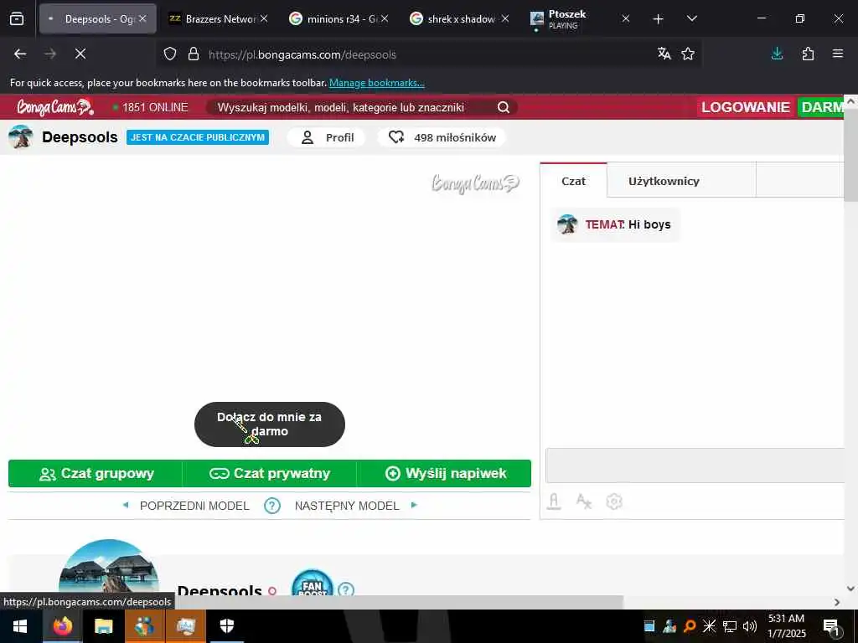Viewport: 858px width, 643px height.
Task: Go back to the previous page
Action: tap(20, 54)
